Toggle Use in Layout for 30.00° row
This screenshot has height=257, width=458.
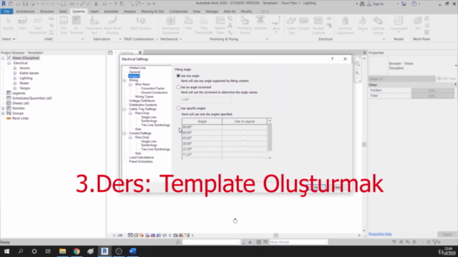coord(245,143)
